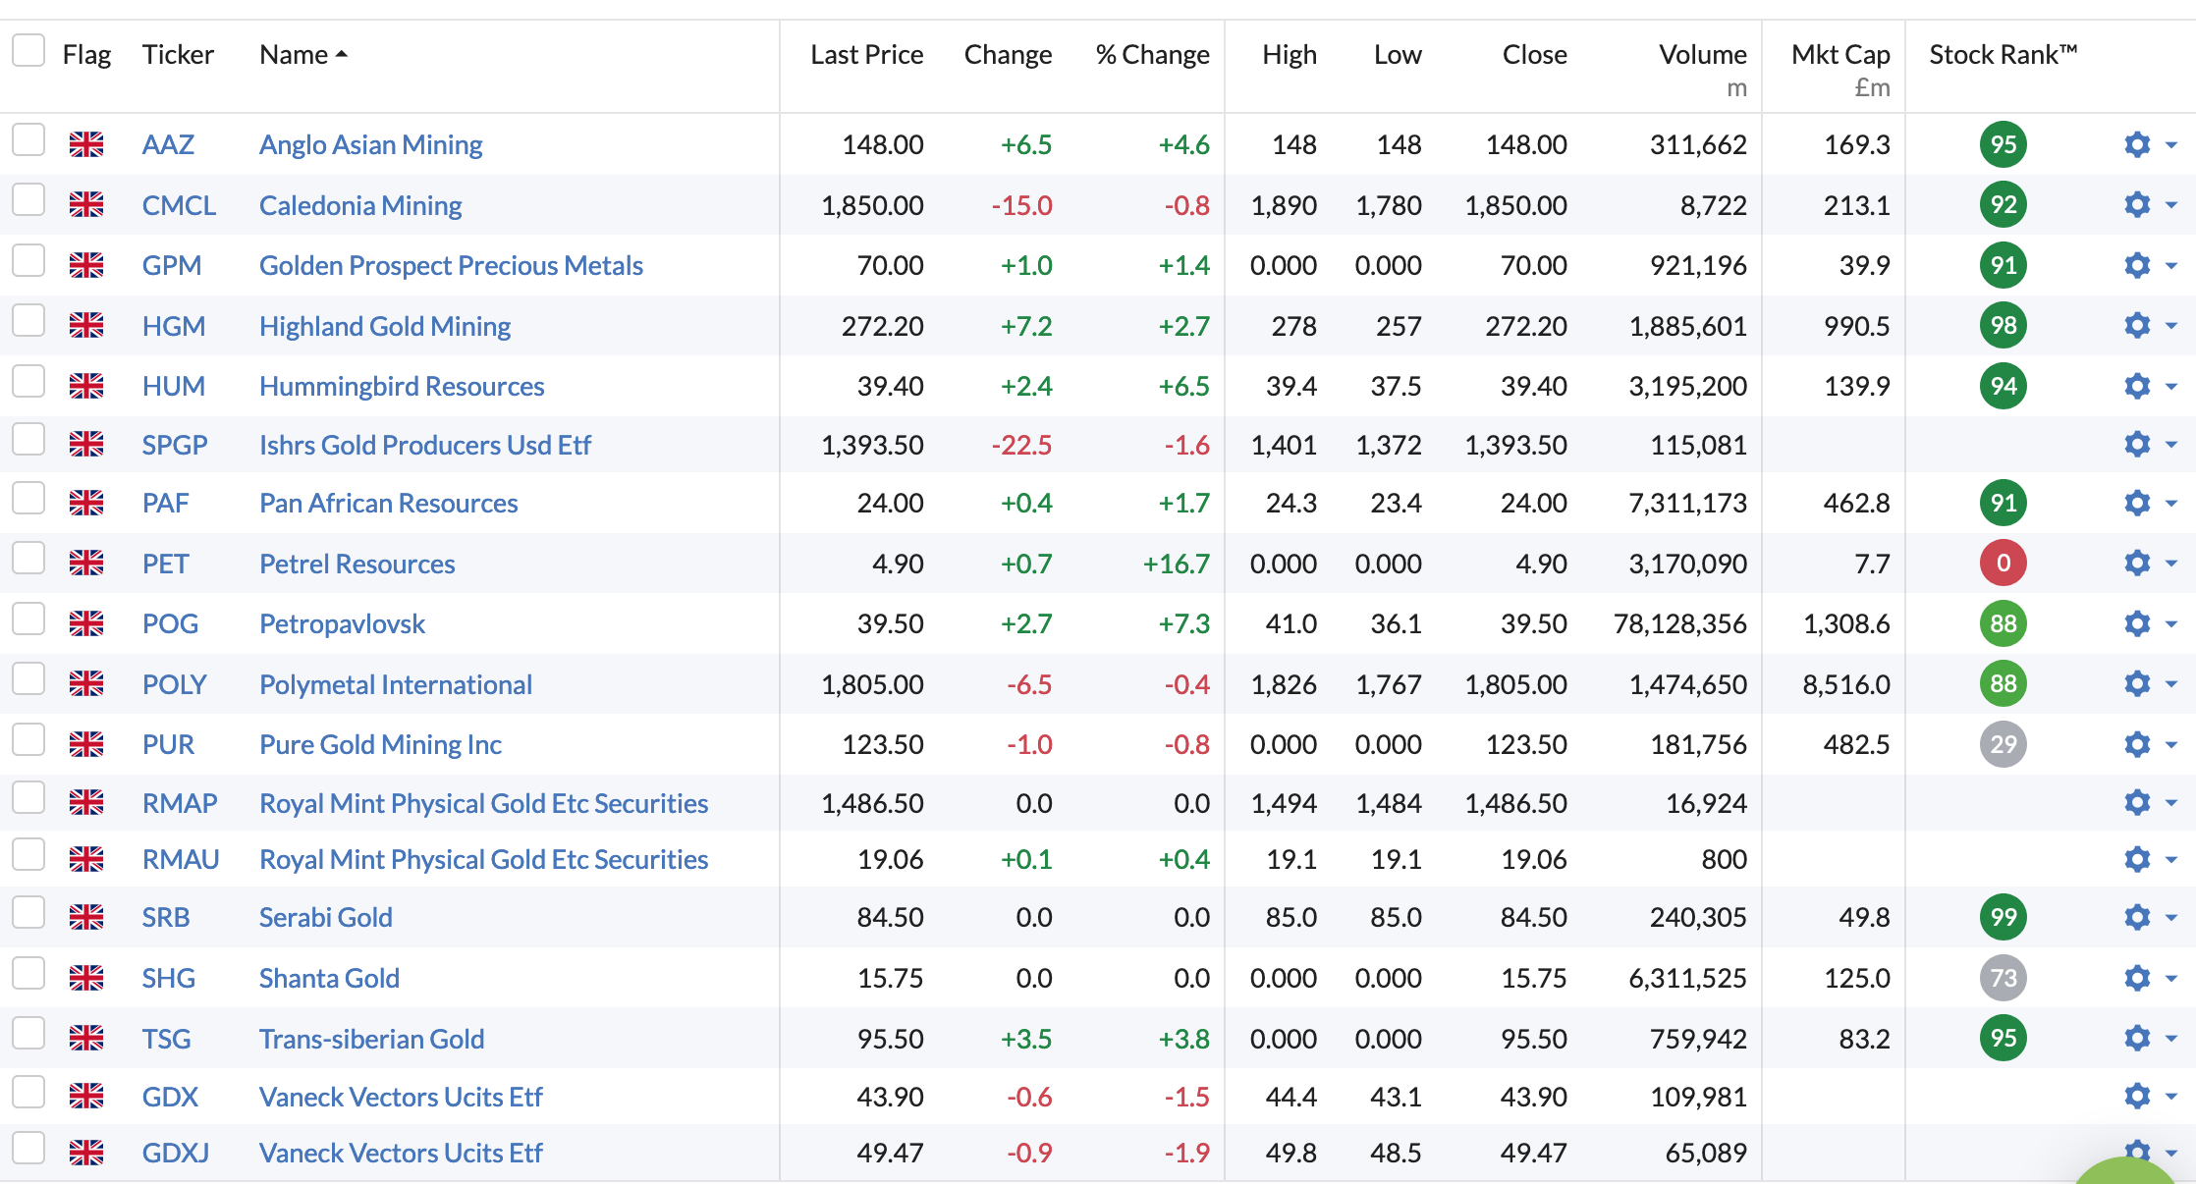The height and width of the screenshot is (1184, 2196).
Task: Tick the checkbox for TSG row
Action: pos(28,1033)
